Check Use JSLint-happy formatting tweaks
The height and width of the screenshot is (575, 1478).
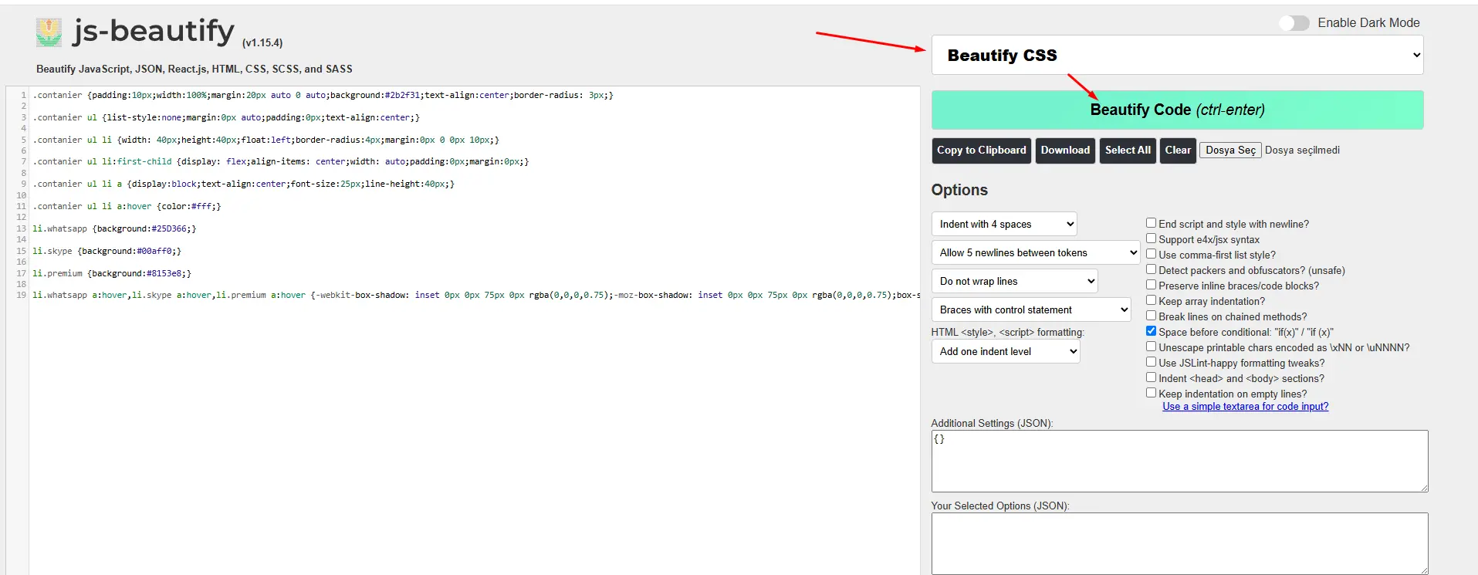pos(1151,362)
